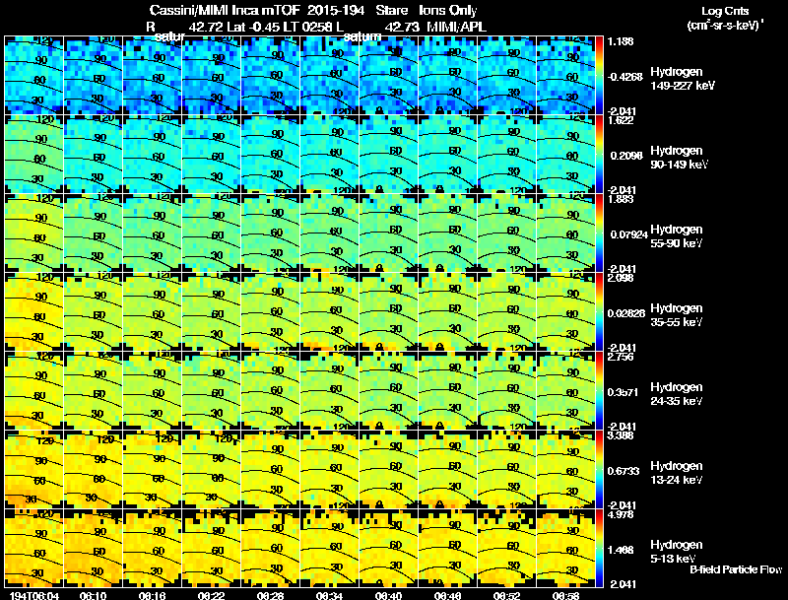Open the 24-35 keV panel at 06:46
The width and height of the screenshot is (788, 600).
click(x=448, y=390)
